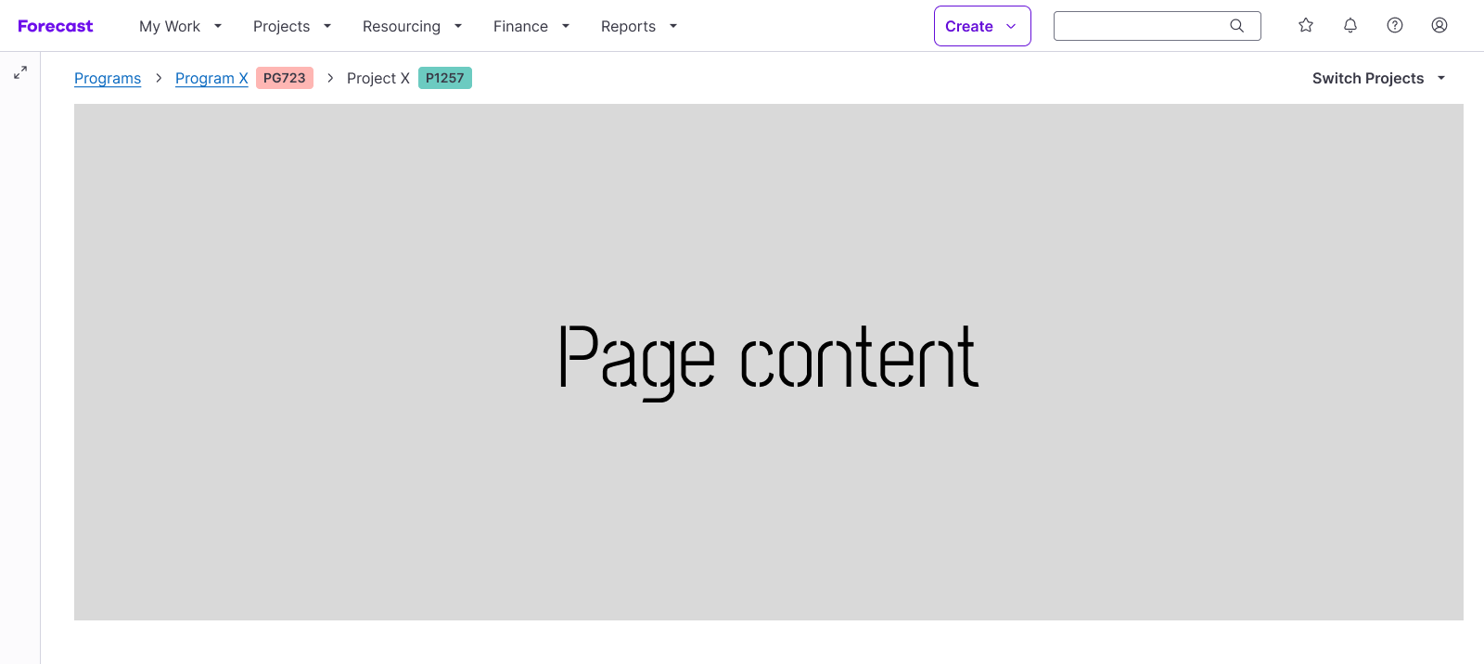The width and height of the screenshot is (1484, 664).
Task: Open the My Work menu
Action: pyautogui.click(x=181, y=26)
